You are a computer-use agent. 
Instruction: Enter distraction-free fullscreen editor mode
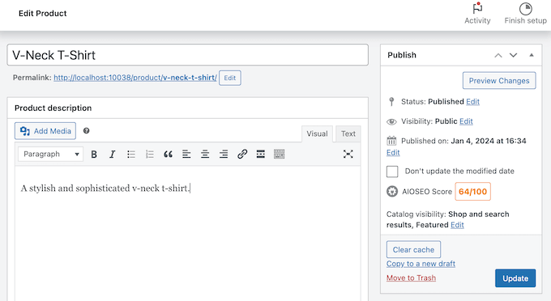coord(348,154)
